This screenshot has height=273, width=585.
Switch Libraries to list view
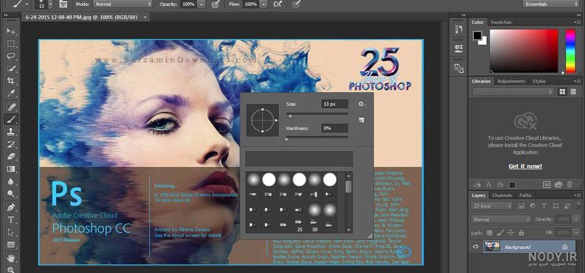(573, 92)
